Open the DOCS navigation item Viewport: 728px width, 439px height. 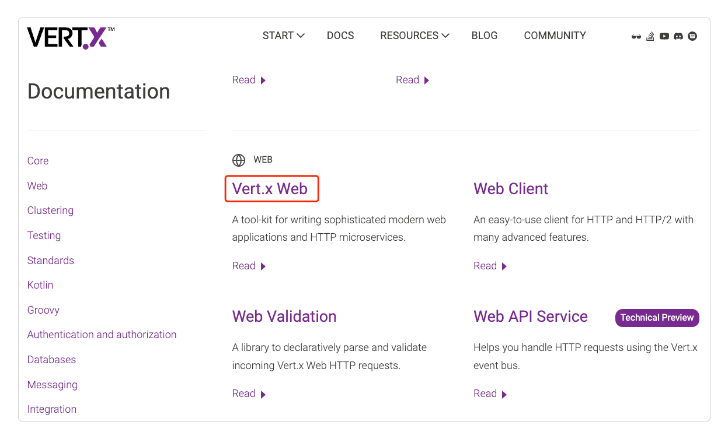coord(340,36)
